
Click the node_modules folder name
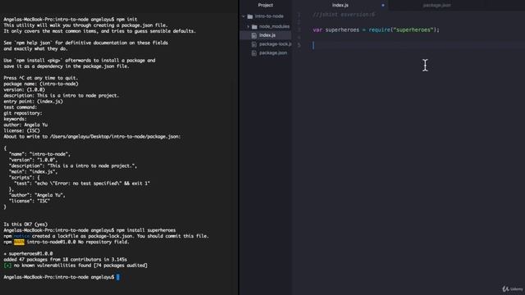point(274,26)
